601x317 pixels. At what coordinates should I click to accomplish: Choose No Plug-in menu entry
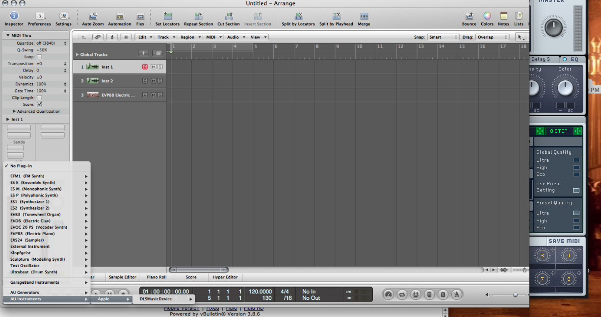[47, 166]
